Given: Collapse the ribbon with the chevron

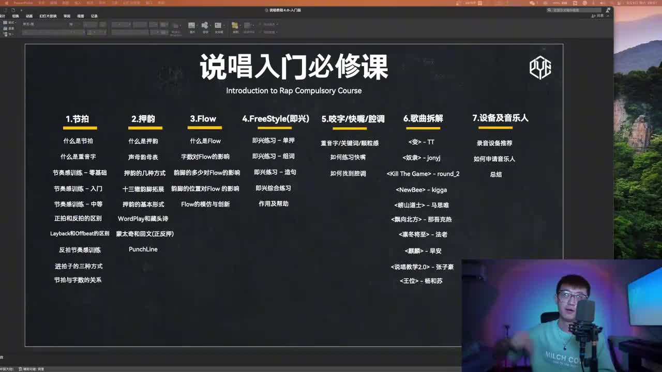Looking at the screenshot, I should 608,16.
